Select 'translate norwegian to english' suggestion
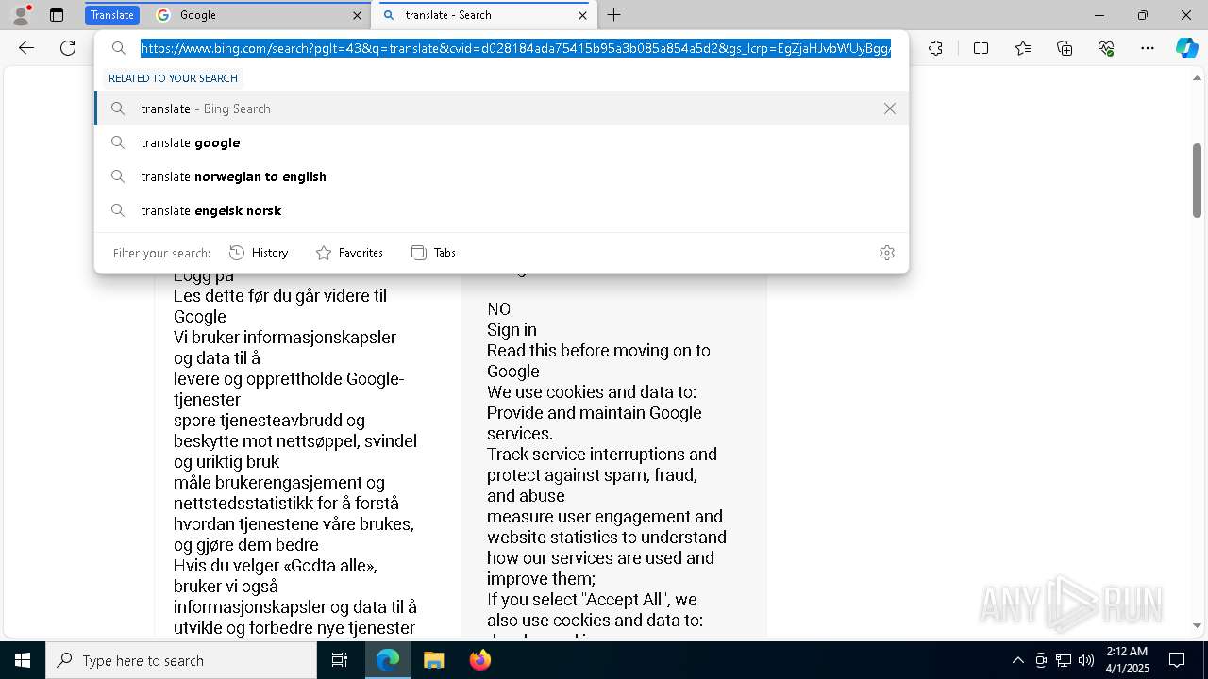 (501, 176)
